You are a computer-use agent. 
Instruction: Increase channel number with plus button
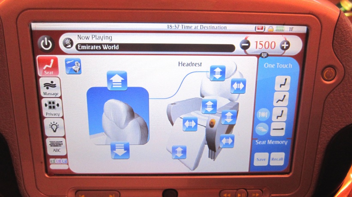point(285,45)
